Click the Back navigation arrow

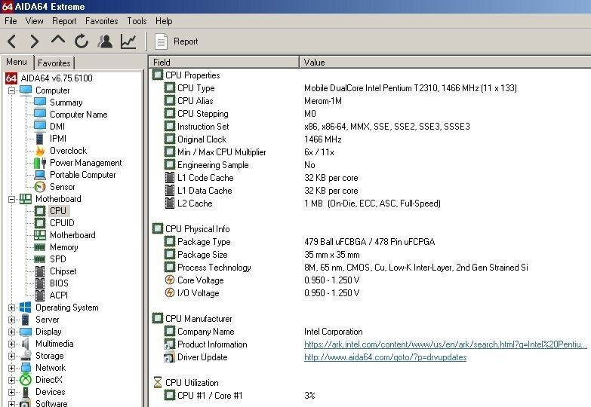[x=12, y=41]
